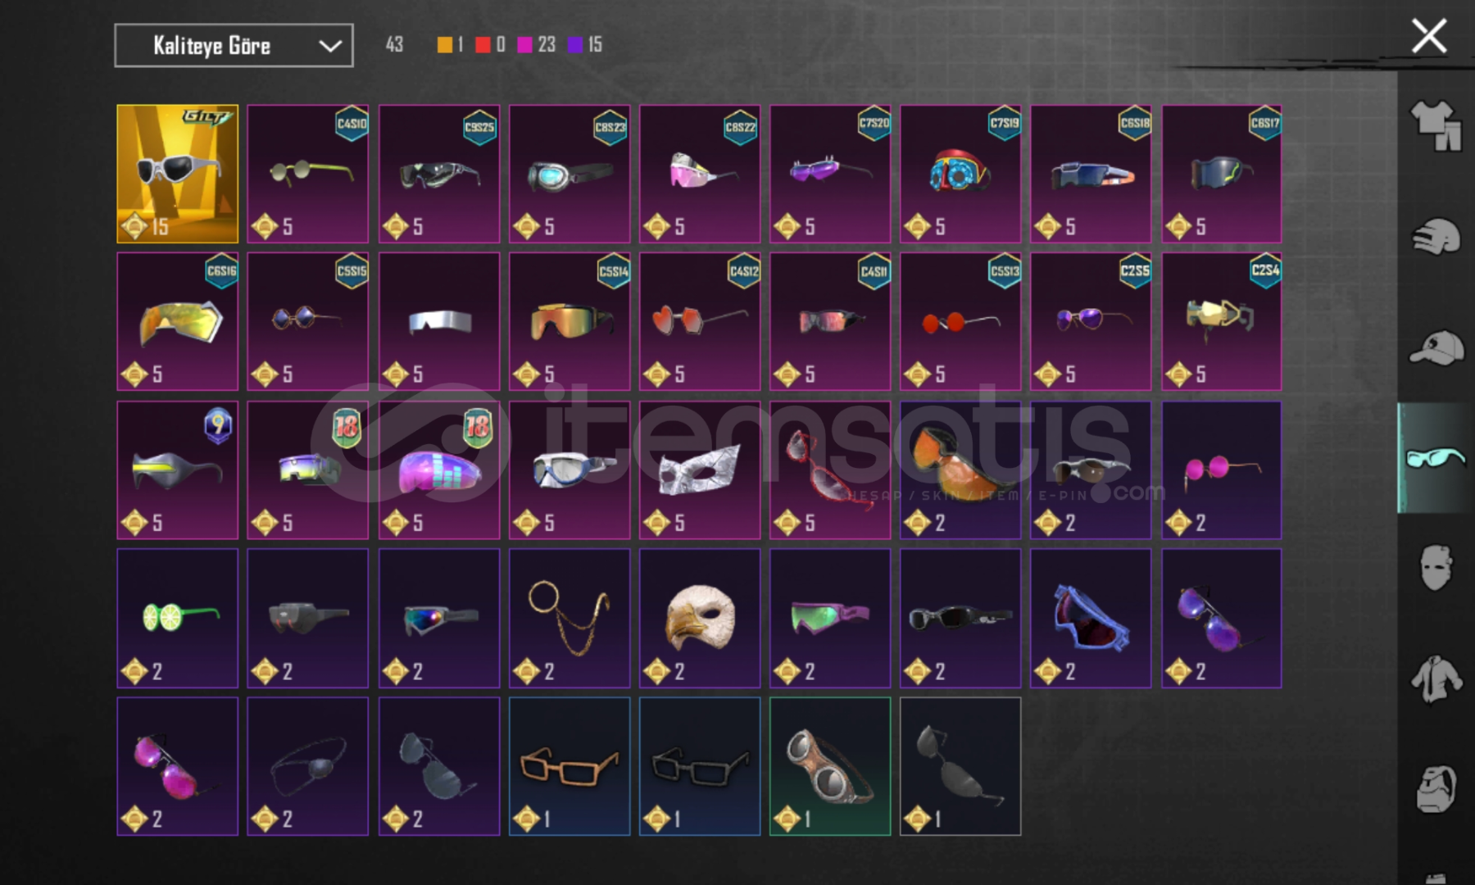The image size is (1475, 885).
Task: Expand the Kaliteye Göre sort dropdown
Action: (234, 45)
